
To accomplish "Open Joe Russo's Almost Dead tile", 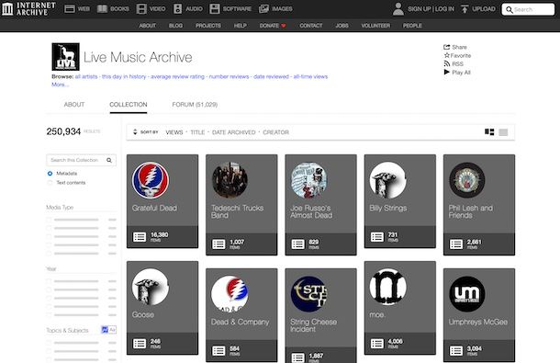I will 320,205.
